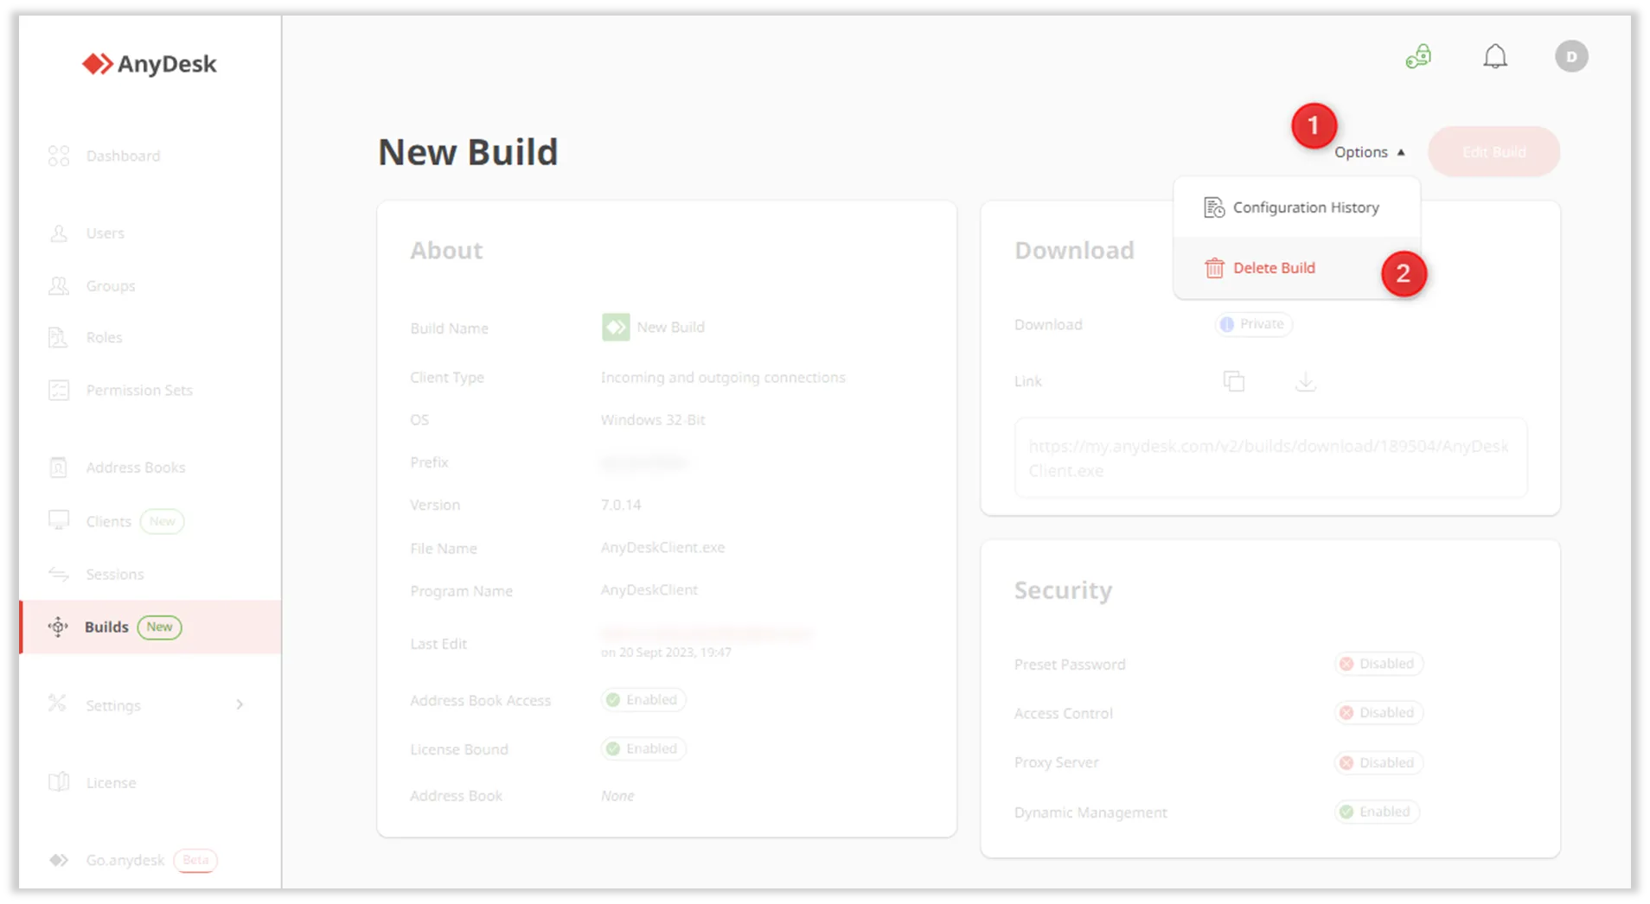1650x904 pixels.
Task: Click the green invite icon in header
Action: pos(1418,57)
